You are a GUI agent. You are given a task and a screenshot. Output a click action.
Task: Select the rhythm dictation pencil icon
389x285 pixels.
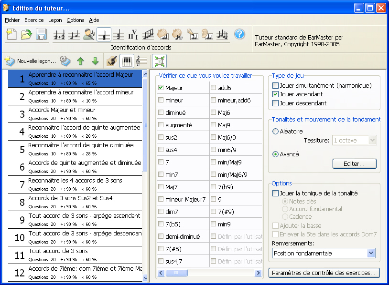(x=193, y=34)
